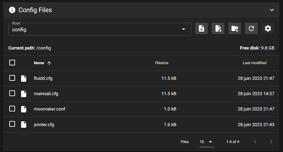The height and width of the screenshot is (152, 283).
Task: Open the Root config dropdown
Action: [x=99, y=29]
